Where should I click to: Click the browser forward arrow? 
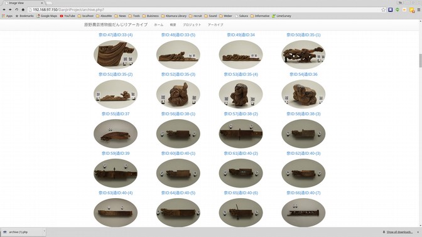click(10, 9)
